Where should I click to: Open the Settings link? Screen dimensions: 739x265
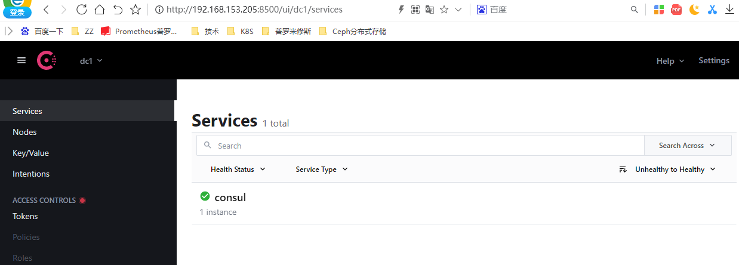[x=714, y=60]
